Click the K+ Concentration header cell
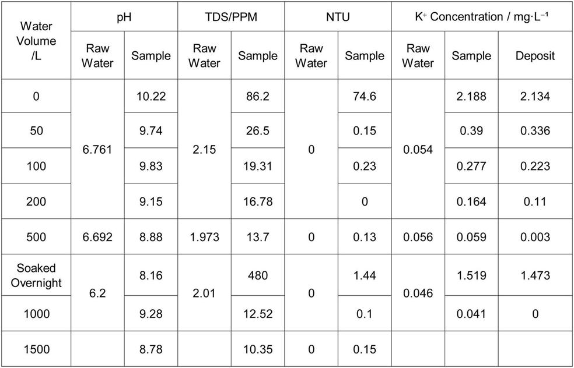Screen dimensions: 574x368 point(482,16)
